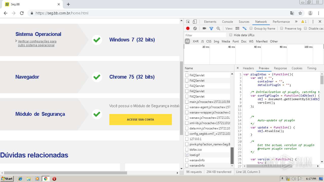Filter requests by CSS type
Image resolution: width=324 pixels, height=182 pixels.
tap(209, 41)
